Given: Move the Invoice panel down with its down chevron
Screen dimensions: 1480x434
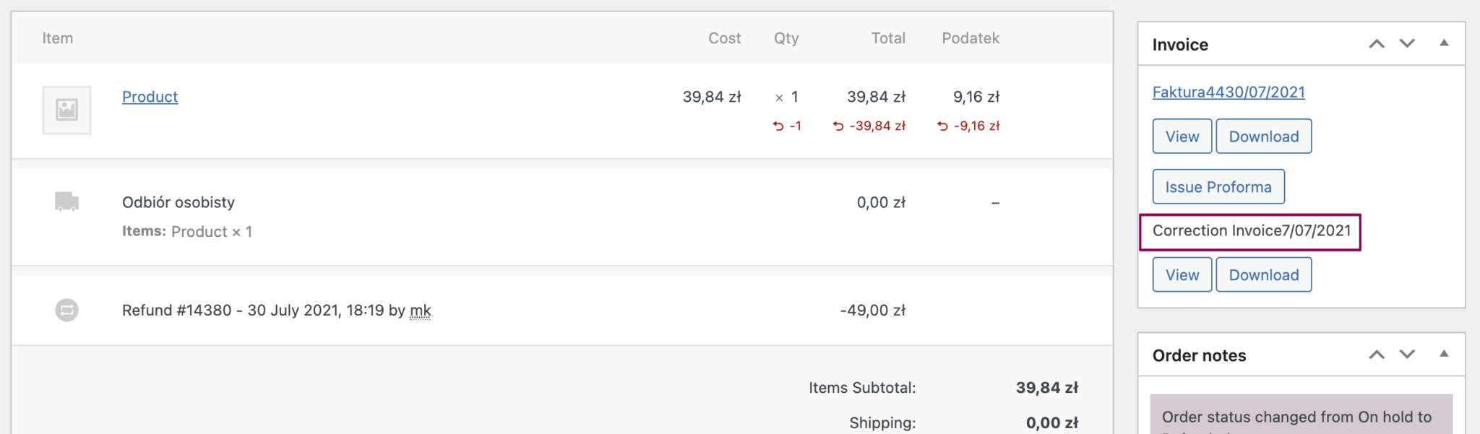Looking at the screenshot, I should (x=1406, y=44).
